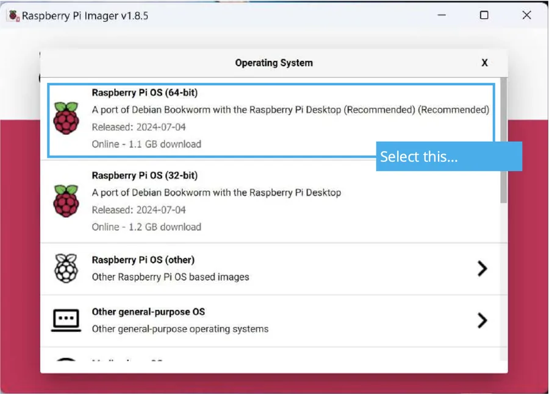Click 'Online - 1.2 GB download' text

point(146,227)
